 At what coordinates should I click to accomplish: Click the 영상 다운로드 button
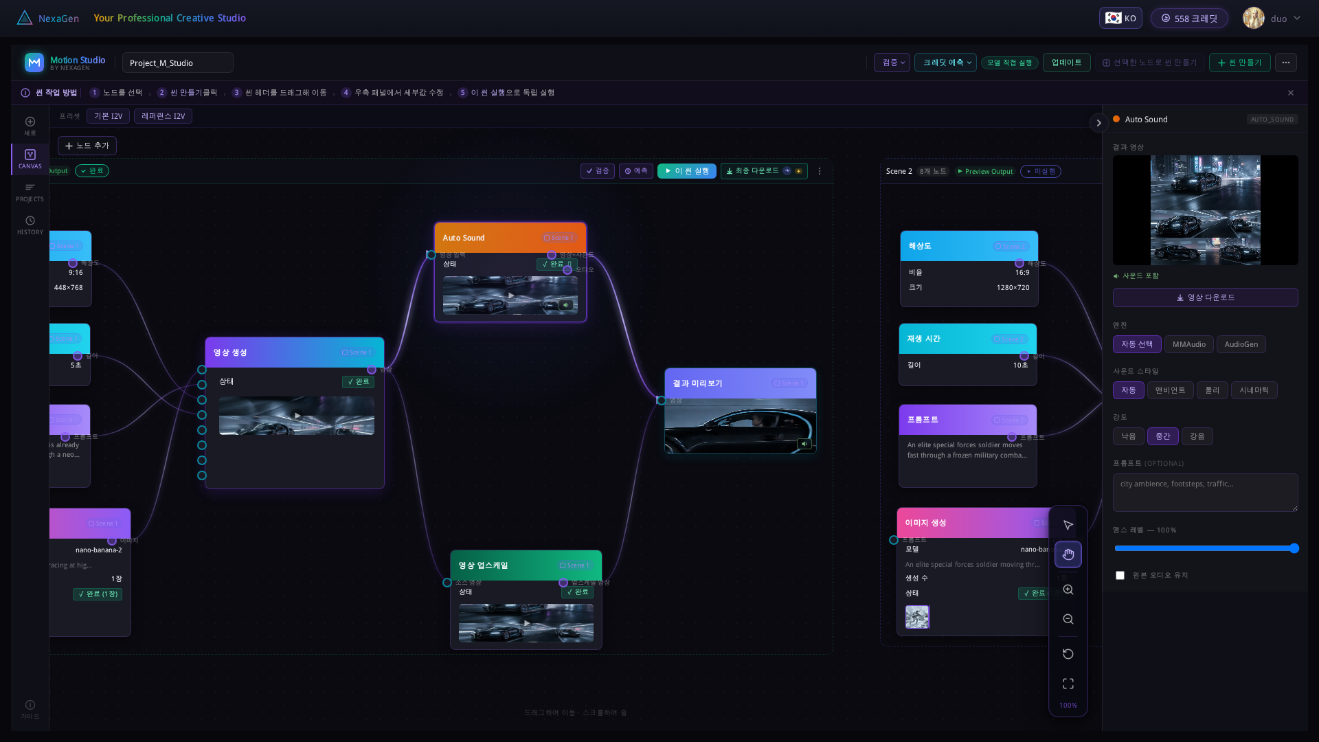[1206, 297]
